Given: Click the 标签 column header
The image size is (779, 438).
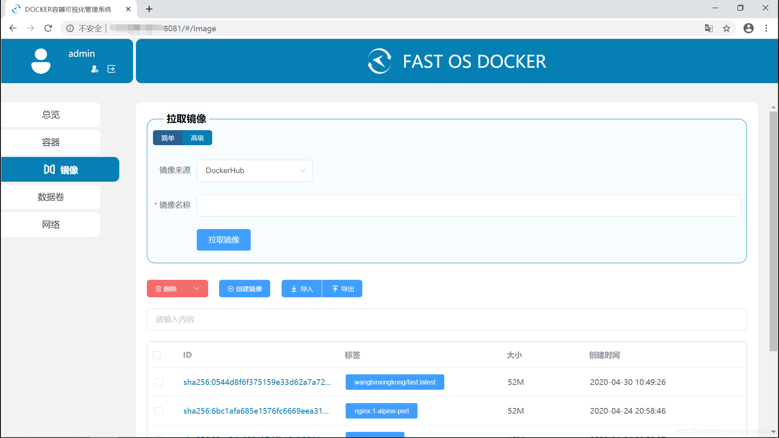Looking at the screenshot, I should [x=353, y=355].
